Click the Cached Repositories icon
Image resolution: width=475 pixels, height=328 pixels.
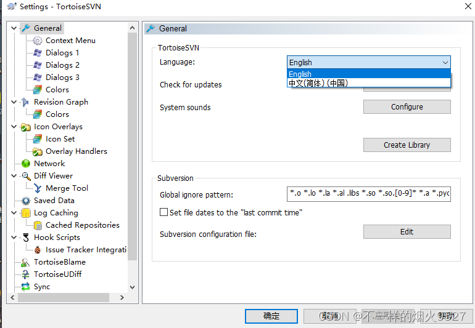click(38, 225)
